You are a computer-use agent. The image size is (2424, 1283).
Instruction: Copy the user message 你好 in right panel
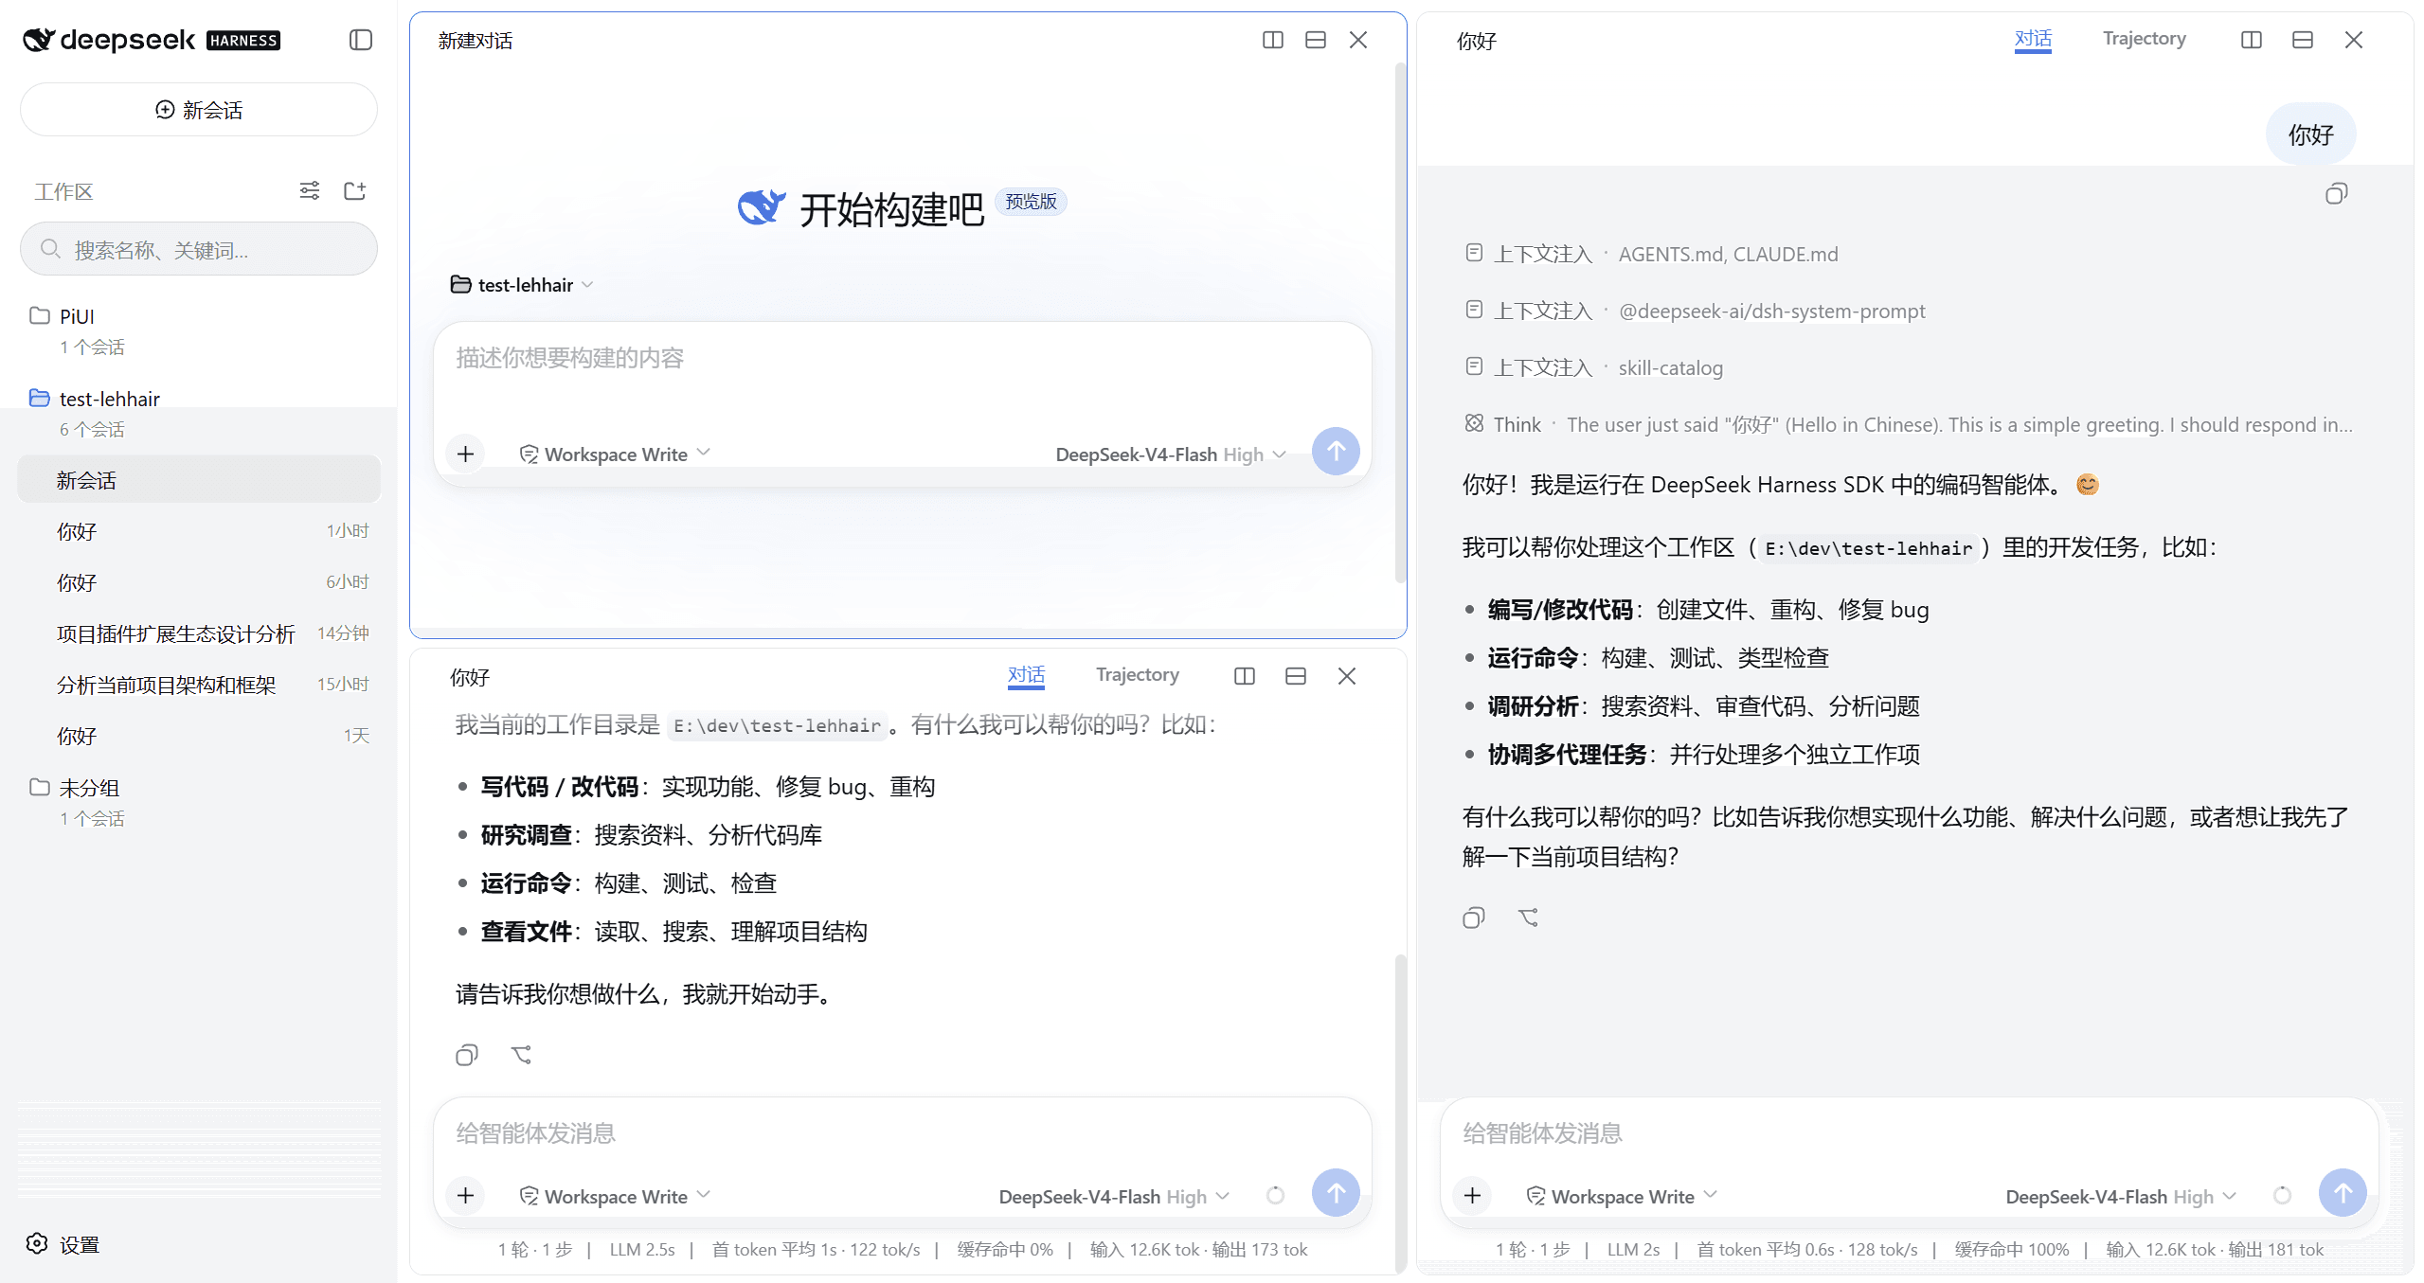click(2336, 194)
